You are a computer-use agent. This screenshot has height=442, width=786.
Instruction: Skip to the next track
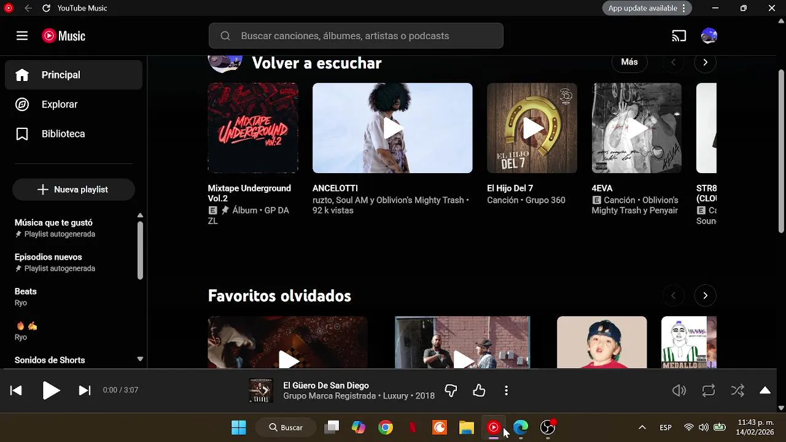pyautogui.click(x=85, y=390)
